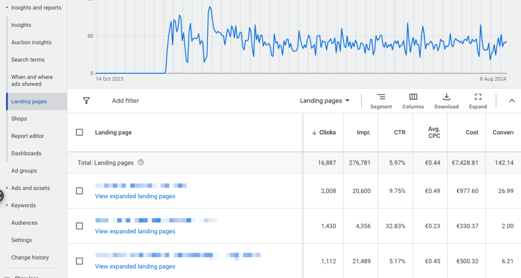View expanded landing pages for the 2,008 clicks row
This screenshot has width=521, height=278.
[135, 196]
